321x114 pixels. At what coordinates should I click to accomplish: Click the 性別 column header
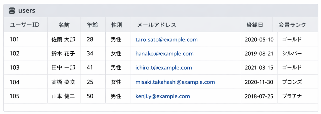117,25
